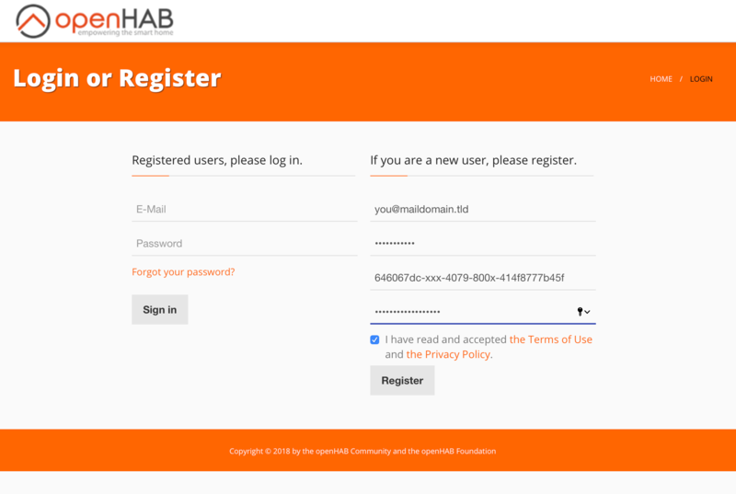Open the Terms of Use link
736x494 pixels.
pyautogui.click(x=550, y=339)
